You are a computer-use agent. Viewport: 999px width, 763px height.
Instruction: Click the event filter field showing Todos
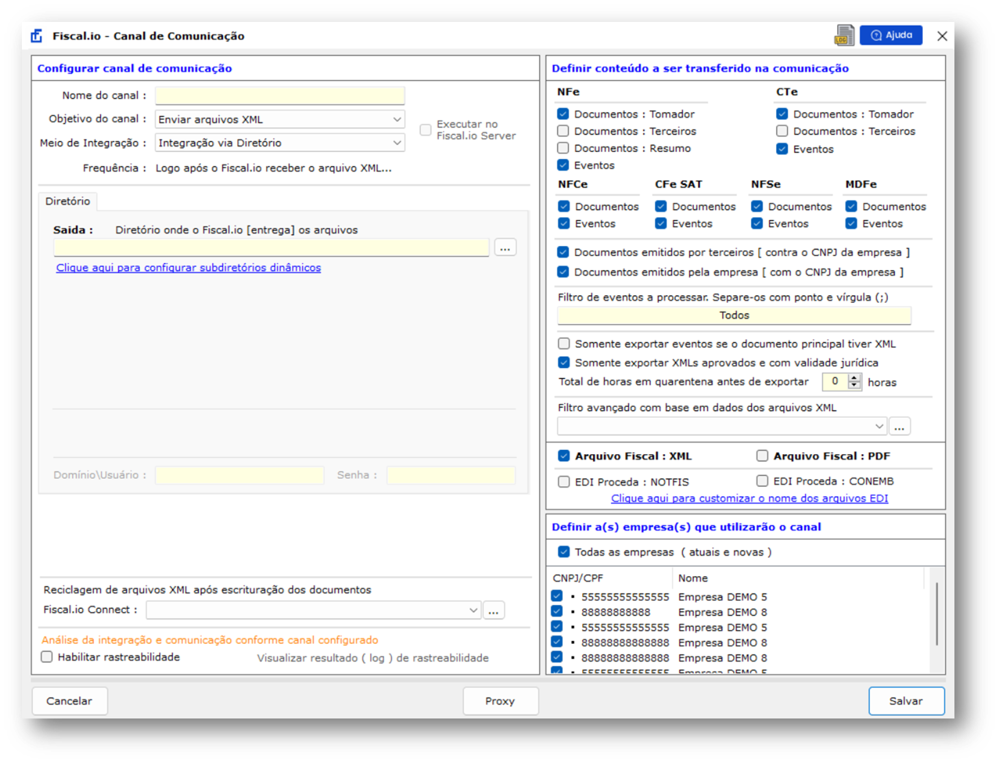coord(734,315)
